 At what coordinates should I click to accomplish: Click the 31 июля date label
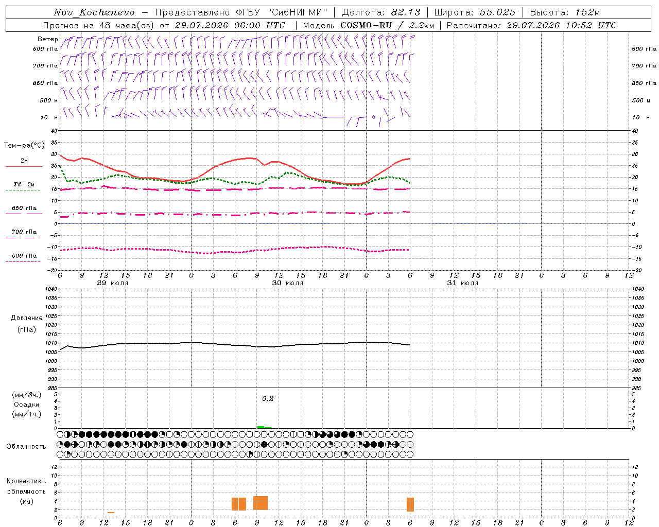[463, 283]
